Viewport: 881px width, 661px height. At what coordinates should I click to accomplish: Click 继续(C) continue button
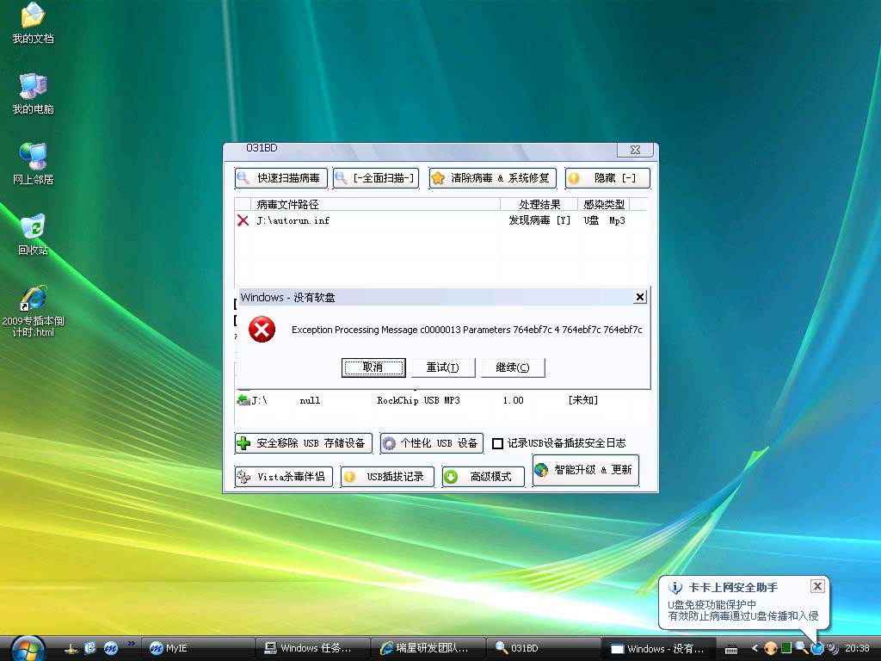tap(513, 368)
